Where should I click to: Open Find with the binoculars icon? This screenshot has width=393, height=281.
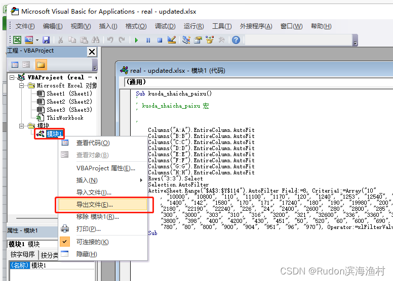point(96,40)
